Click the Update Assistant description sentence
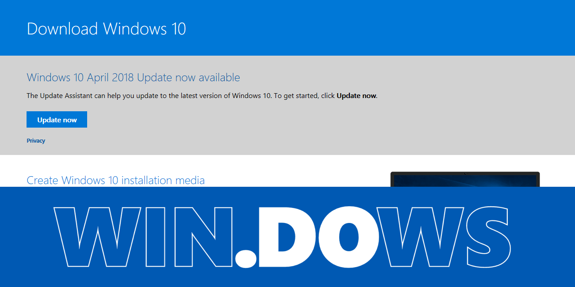Image resolution: width=575 pixels, height=287 pixels. (202, 95)
